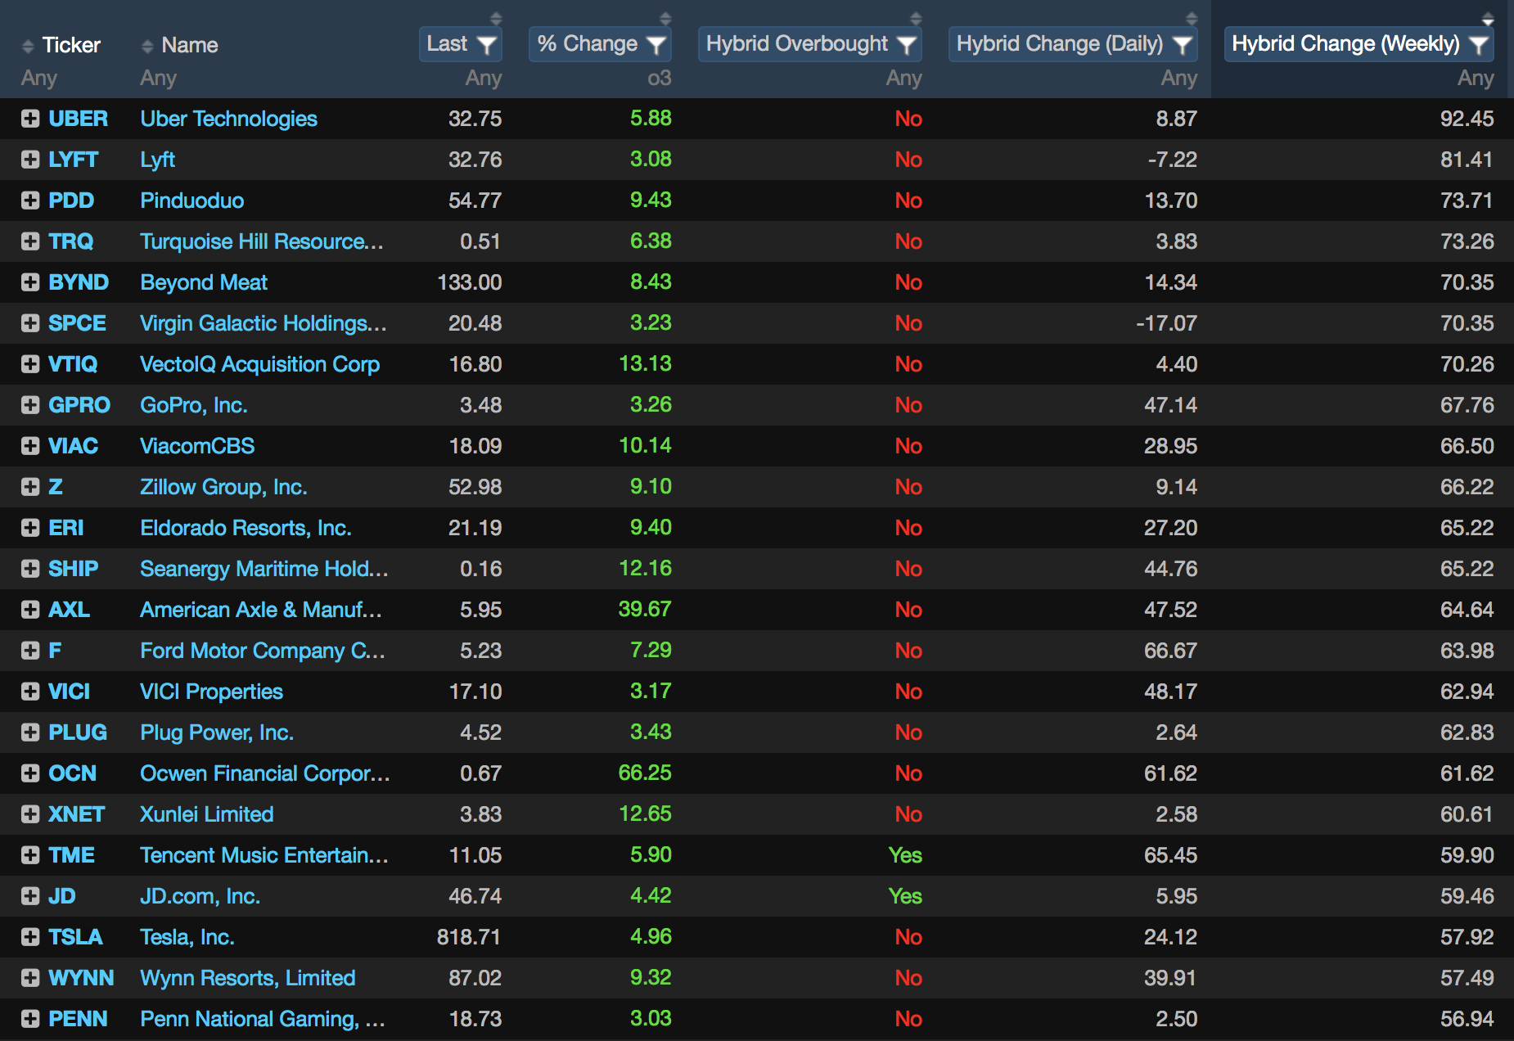This screenshot has width=1514, height=1041.
Task: Click the Yes overbought value for TME
Action: 905,855
